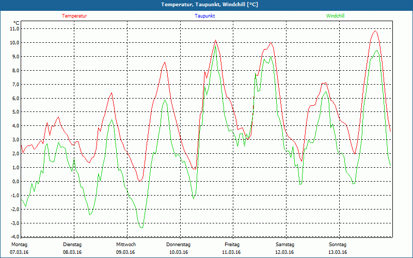Click the Sonntag day label
413x258 pixels.
tap(338, 245)
